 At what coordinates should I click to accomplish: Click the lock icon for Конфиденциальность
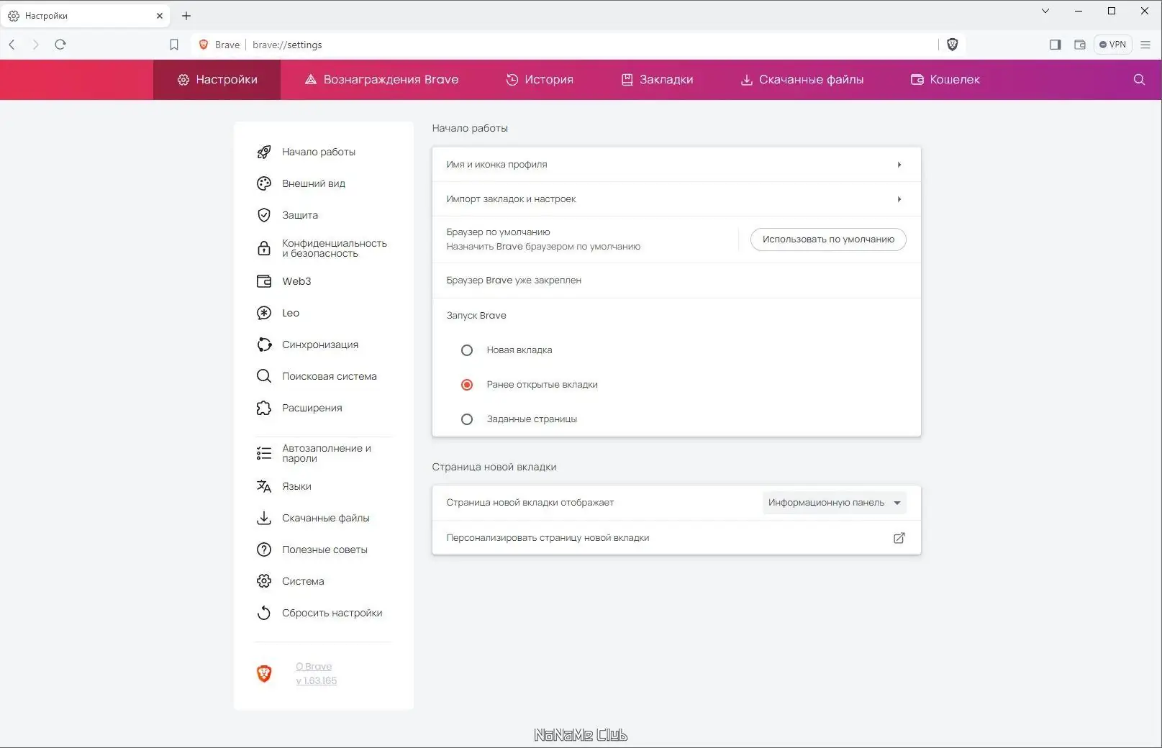click(264, 248)
